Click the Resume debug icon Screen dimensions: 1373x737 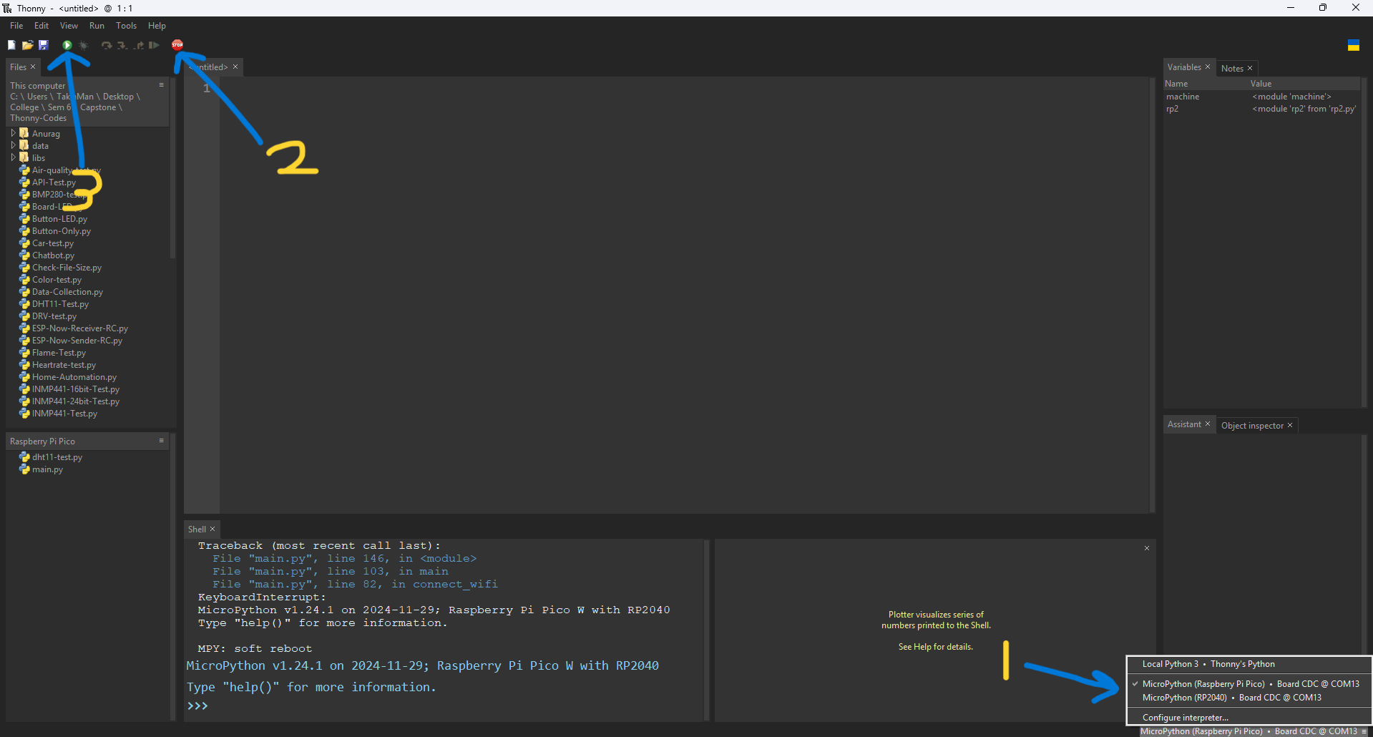point(154,45)
